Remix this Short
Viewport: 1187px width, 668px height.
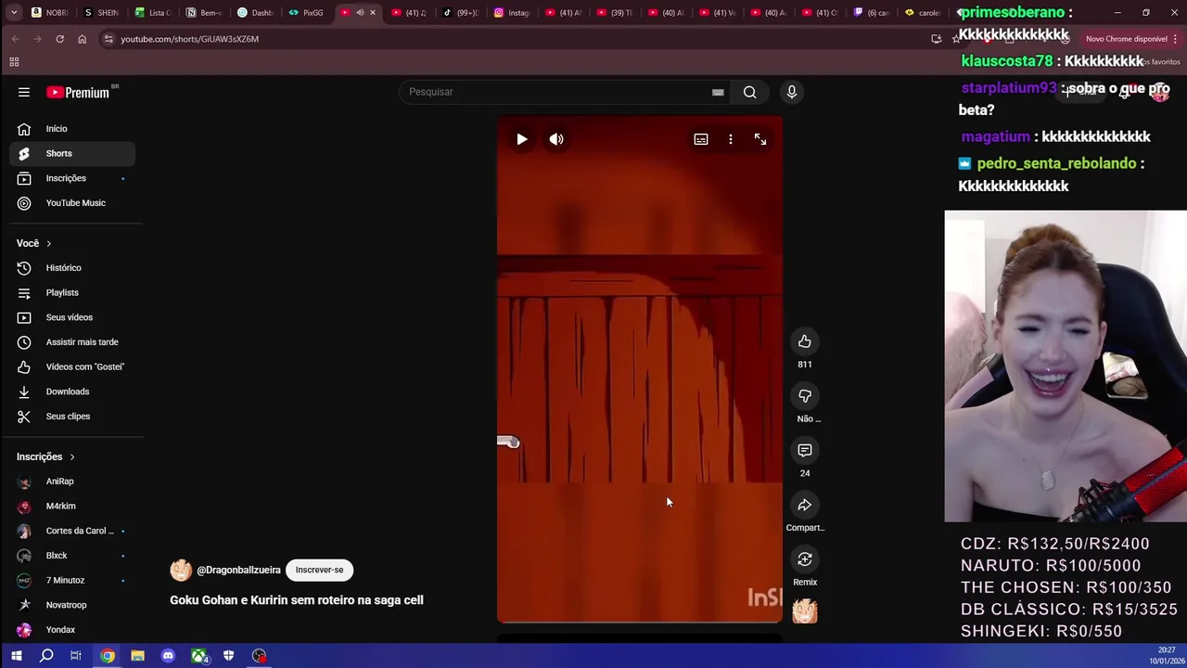coord(805,559)
